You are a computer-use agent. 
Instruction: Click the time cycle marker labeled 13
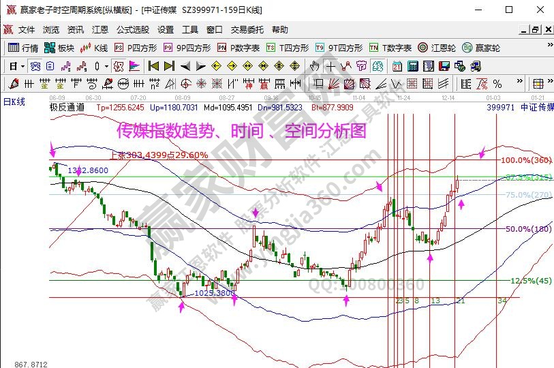click(435, 301)
